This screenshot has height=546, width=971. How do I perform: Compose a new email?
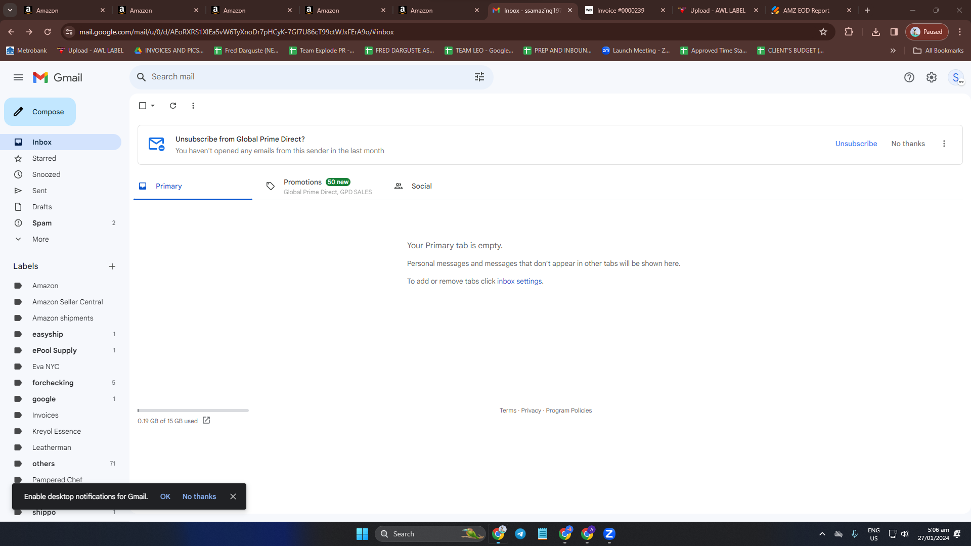coord(40,112)
